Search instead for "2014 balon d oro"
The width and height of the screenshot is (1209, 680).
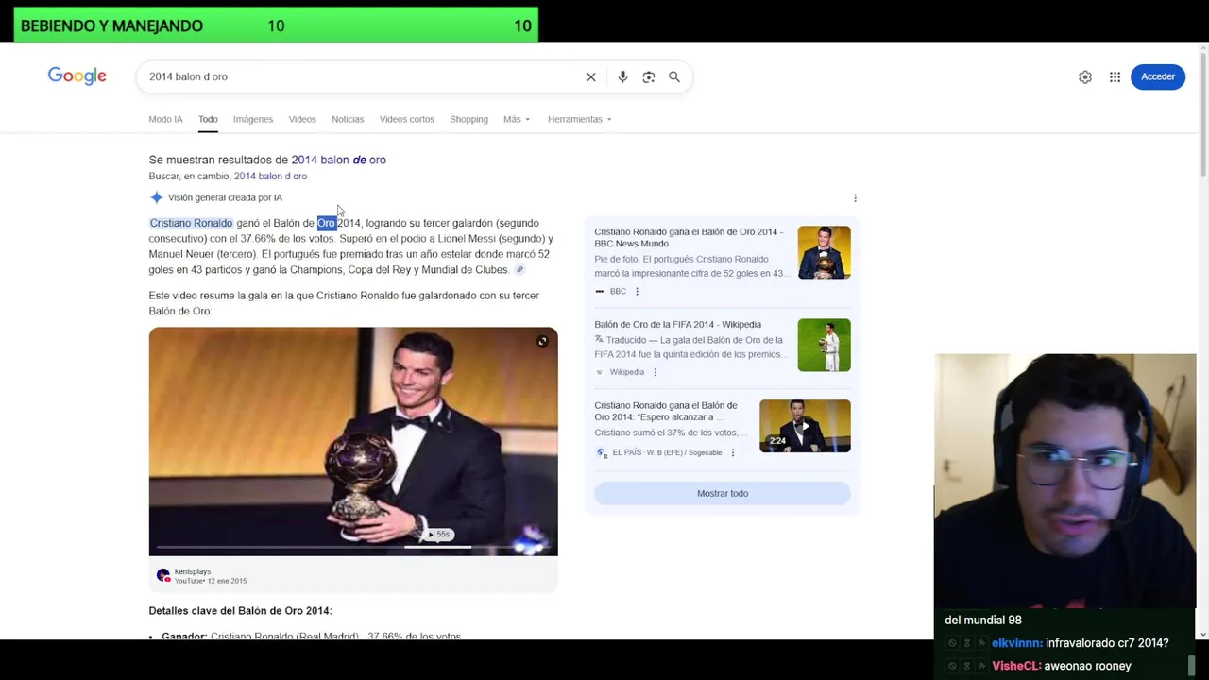point(270,176)
